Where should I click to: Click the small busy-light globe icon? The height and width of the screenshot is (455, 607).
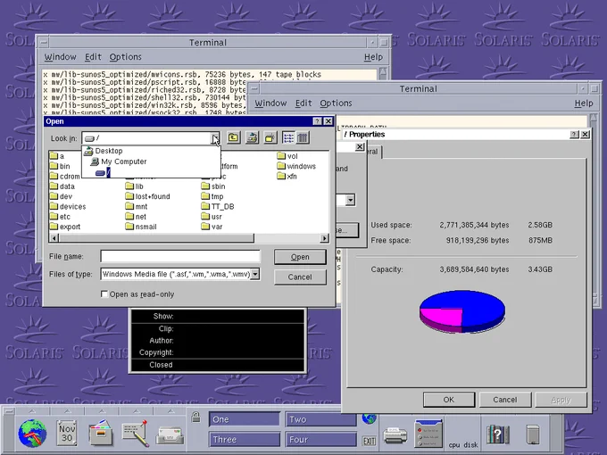coord(369,418)
